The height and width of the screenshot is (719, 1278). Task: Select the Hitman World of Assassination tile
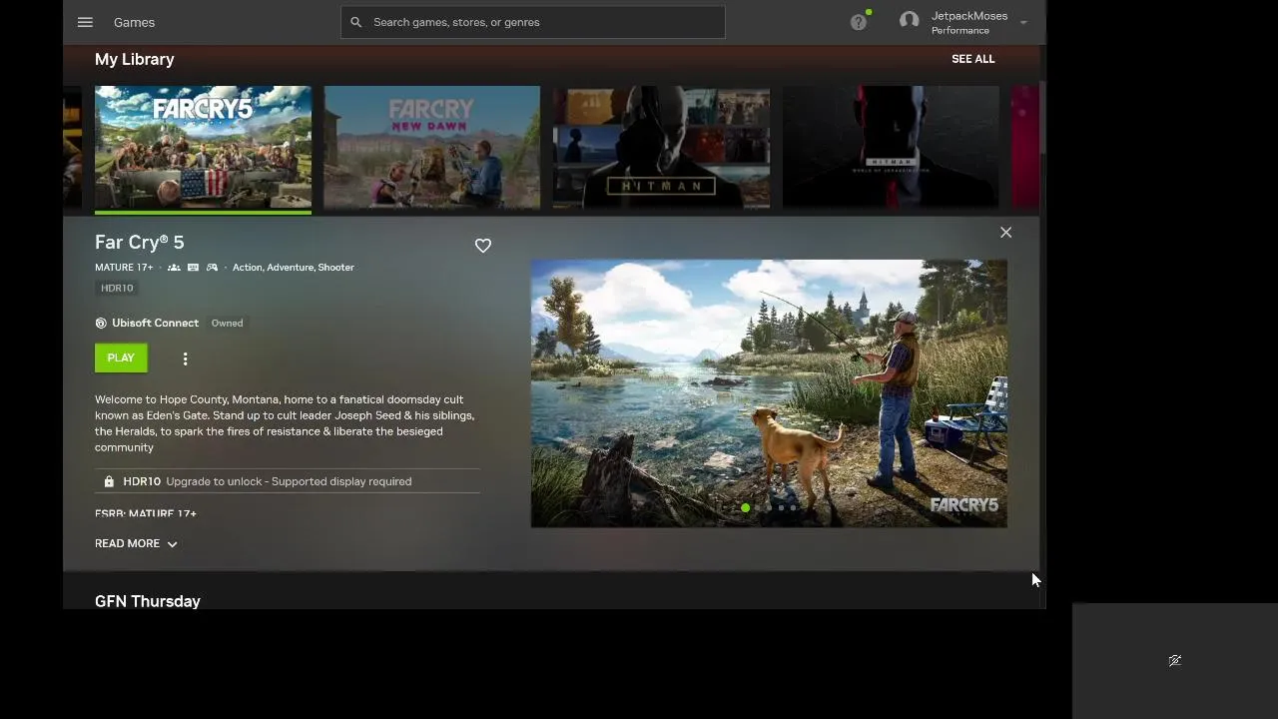point(891,148)
